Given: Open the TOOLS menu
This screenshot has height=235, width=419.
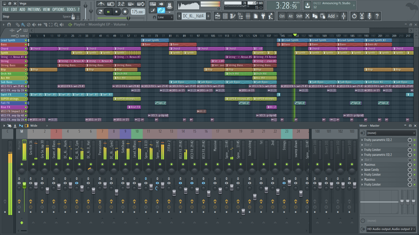Looking at the screenshot, I should click(71, 10).
